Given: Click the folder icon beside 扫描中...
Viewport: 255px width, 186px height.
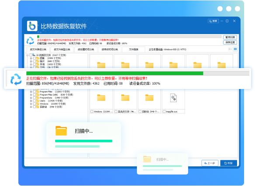Looking at the screenshot, I should point(61,131).
